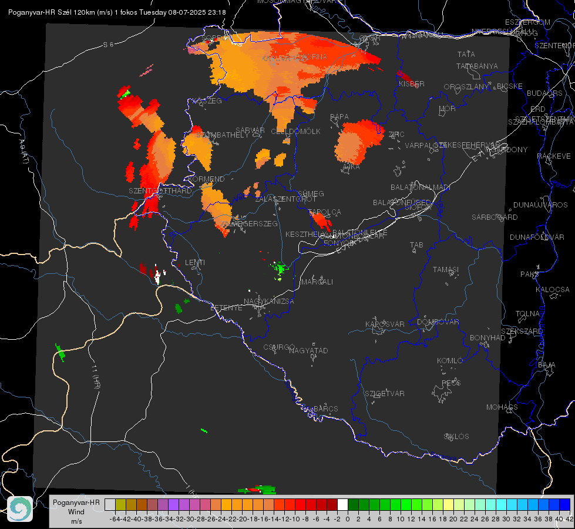Image resolution: width=575 pixels, height=529 pixels.
Task: Click the radar title text with date 08-07-2025
Action: coord(117,12)
